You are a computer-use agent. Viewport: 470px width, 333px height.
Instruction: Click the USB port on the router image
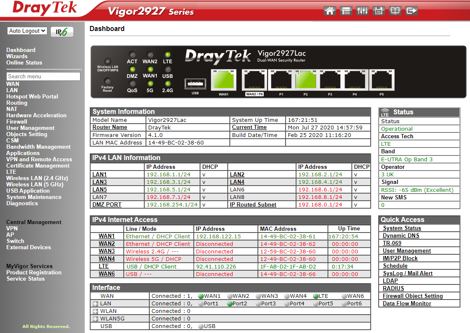(x=195, y=84)
